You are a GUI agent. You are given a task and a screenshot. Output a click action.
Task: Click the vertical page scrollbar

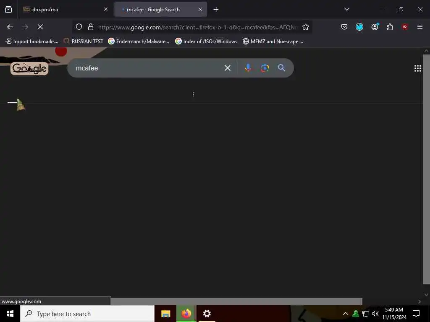426,169
